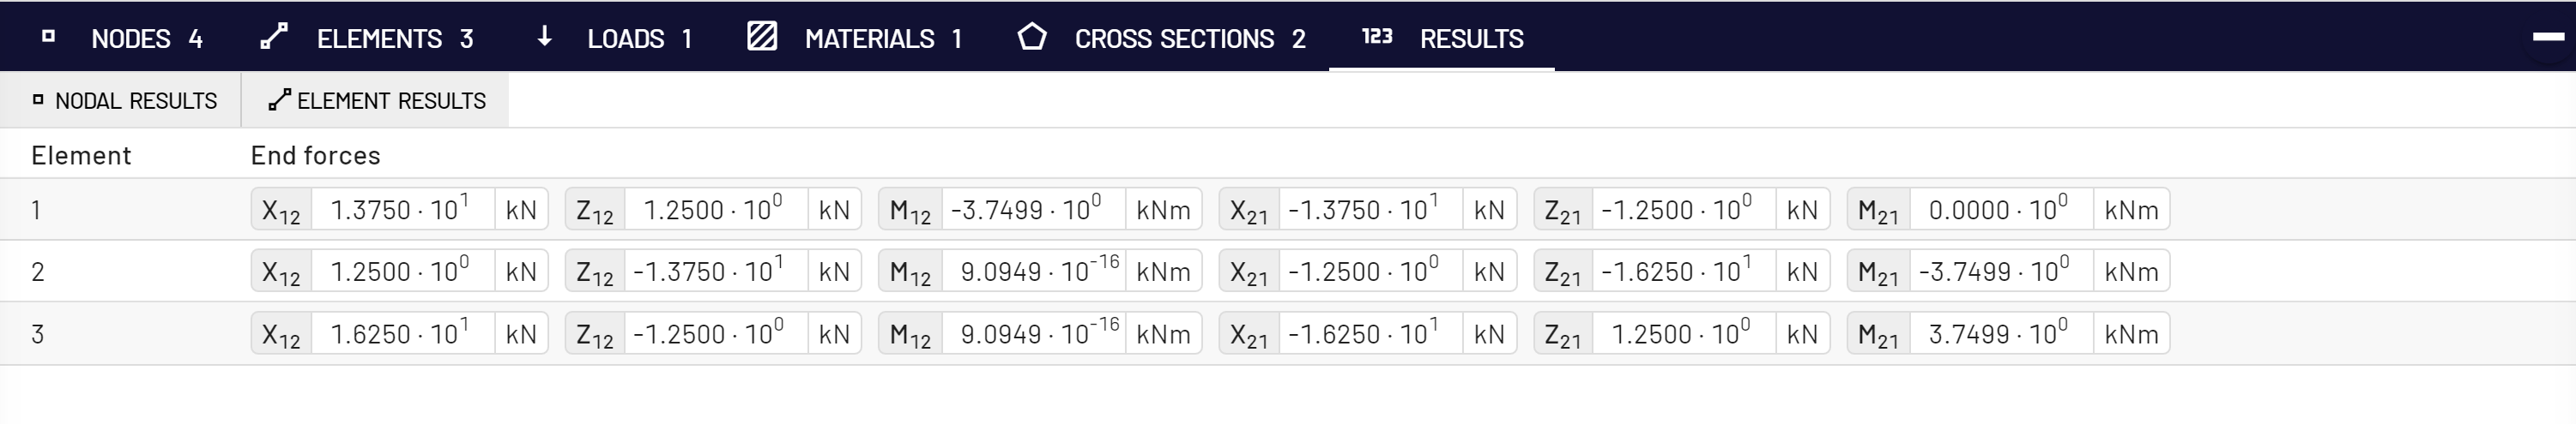The width and height of the screenshot is (2576, 424).
Task: Click element 3 M21 value 3.7499
Action: tap(2002, 333)
